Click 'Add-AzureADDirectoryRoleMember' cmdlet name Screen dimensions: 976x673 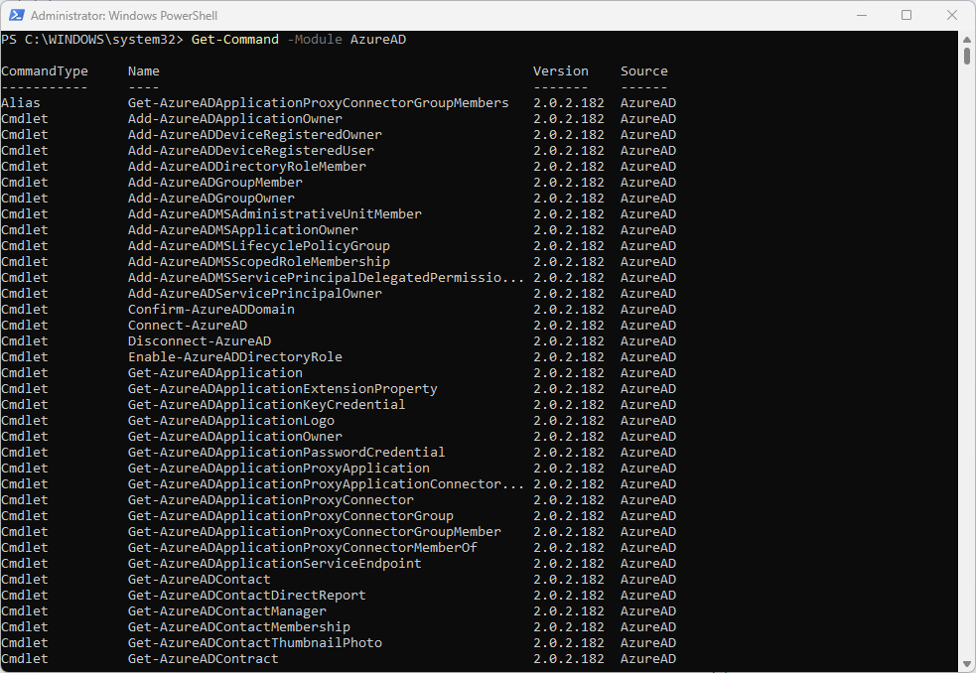[x=247, y=166]
